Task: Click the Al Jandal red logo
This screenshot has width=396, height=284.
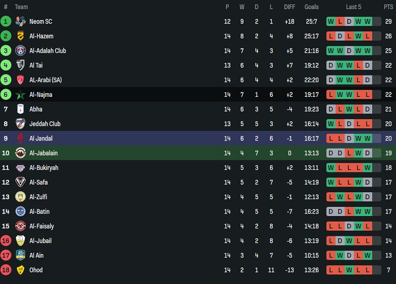Action: (x=20, y=138)
